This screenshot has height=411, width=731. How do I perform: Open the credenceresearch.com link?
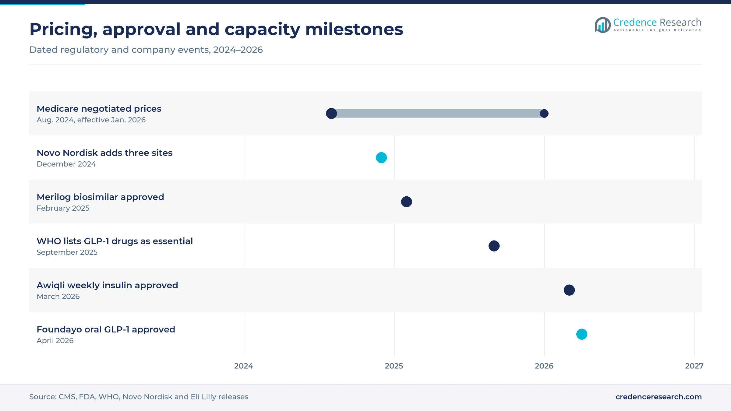tap(659, 397)
